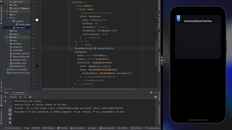Open home_page file in project tree
This screenshot has height=130, width=232.
point(23,24)
